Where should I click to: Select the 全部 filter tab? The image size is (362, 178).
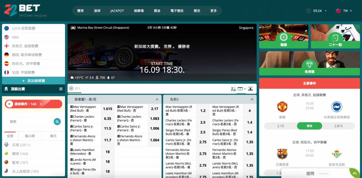[10, 136]
